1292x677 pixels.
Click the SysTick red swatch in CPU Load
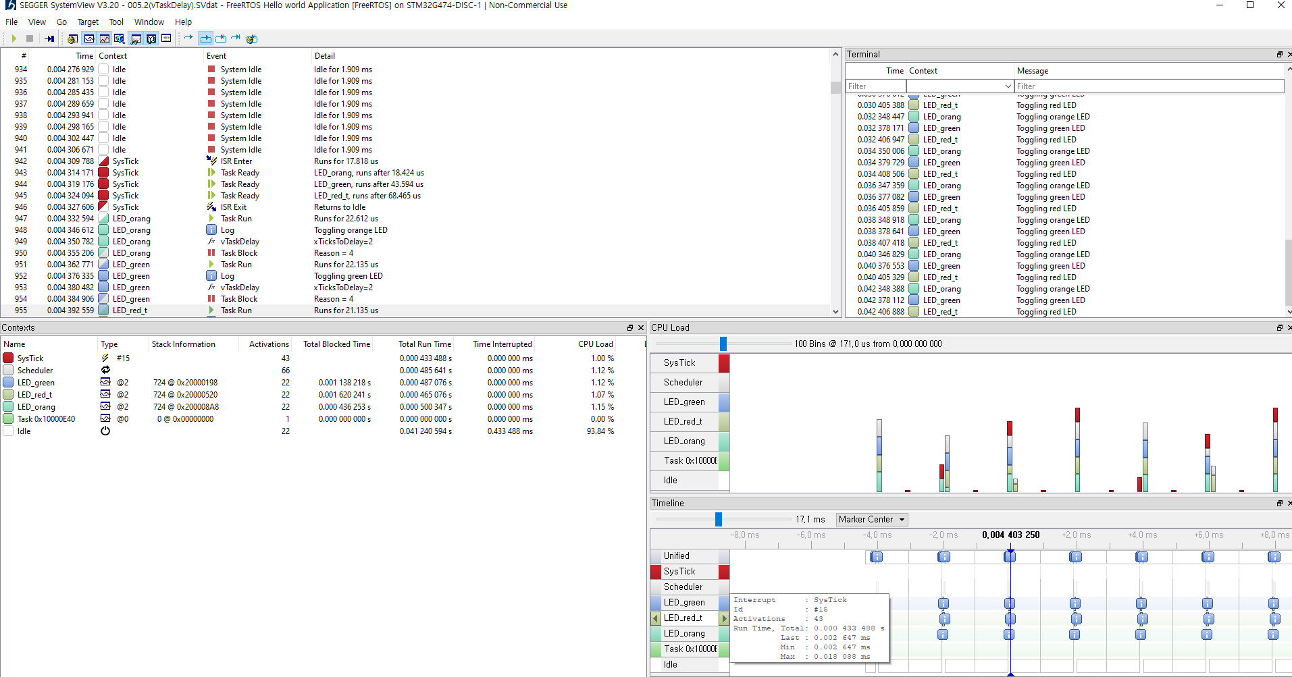coord(724,363)
